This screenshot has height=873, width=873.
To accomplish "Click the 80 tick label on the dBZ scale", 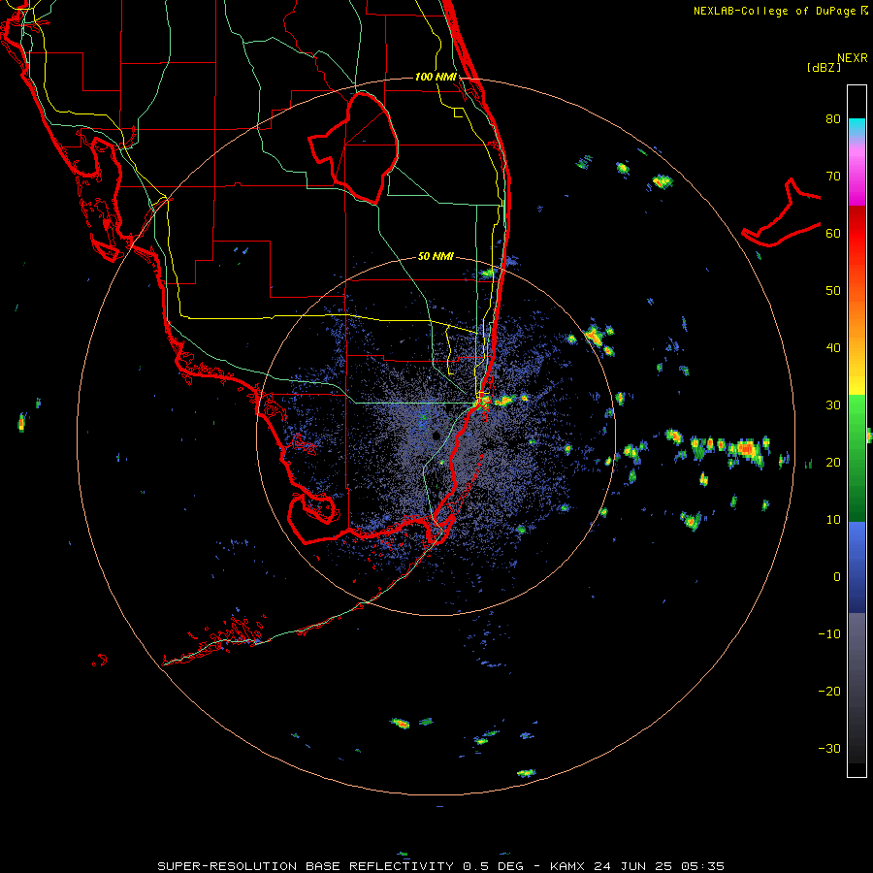I will (x=833, y=118).
